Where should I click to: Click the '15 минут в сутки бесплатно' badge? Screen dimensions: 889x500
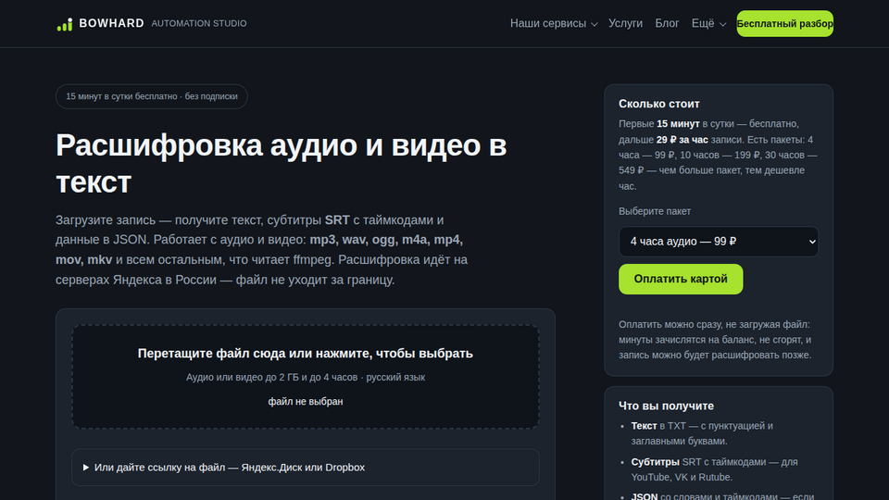click(x=151, y=96)
